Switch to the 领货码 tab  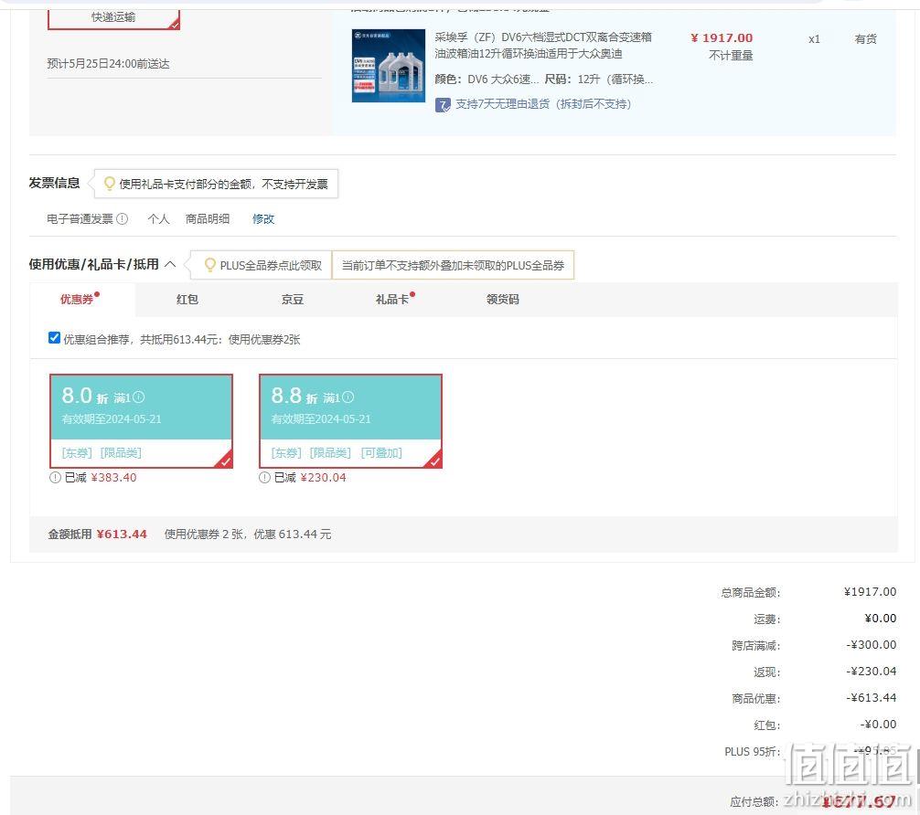coord(503,300)
